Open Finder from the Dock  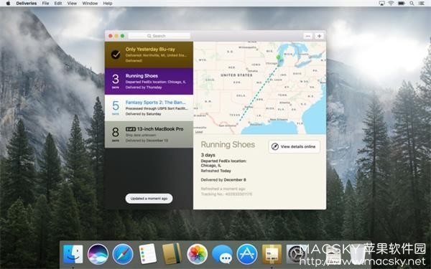[73, 255]
